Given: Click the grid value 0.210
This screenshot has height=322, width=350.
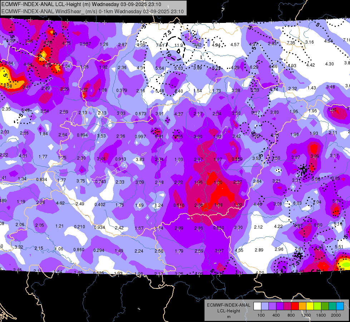Looking at the screenshot, I should pyautogui.click(x=79, y=226).
